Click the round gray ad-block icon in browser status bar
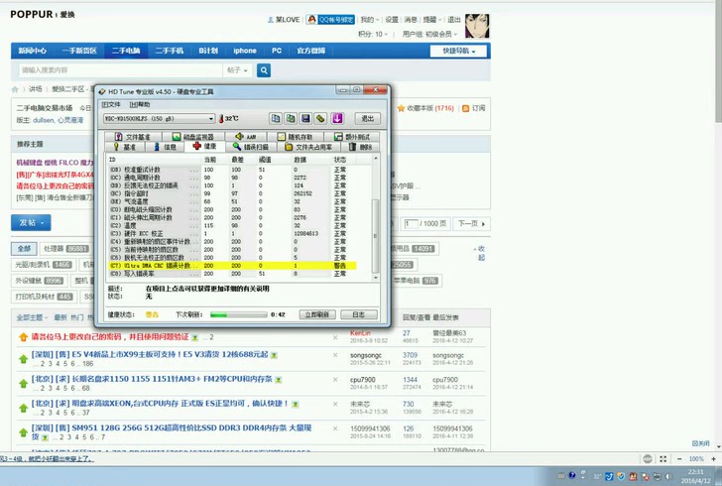Image resolution: width=722 pixels, height=486 pixels. click(648, 459)
